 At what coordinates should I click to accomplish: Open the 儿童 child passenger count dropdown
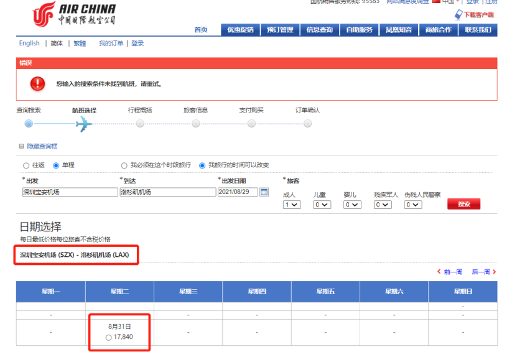[x=322, y=205]
